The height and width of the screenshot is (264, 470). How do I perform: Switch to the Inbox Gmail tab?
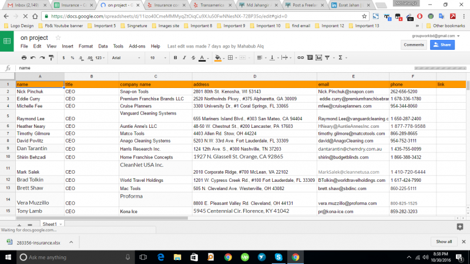[x=27, y=5]
